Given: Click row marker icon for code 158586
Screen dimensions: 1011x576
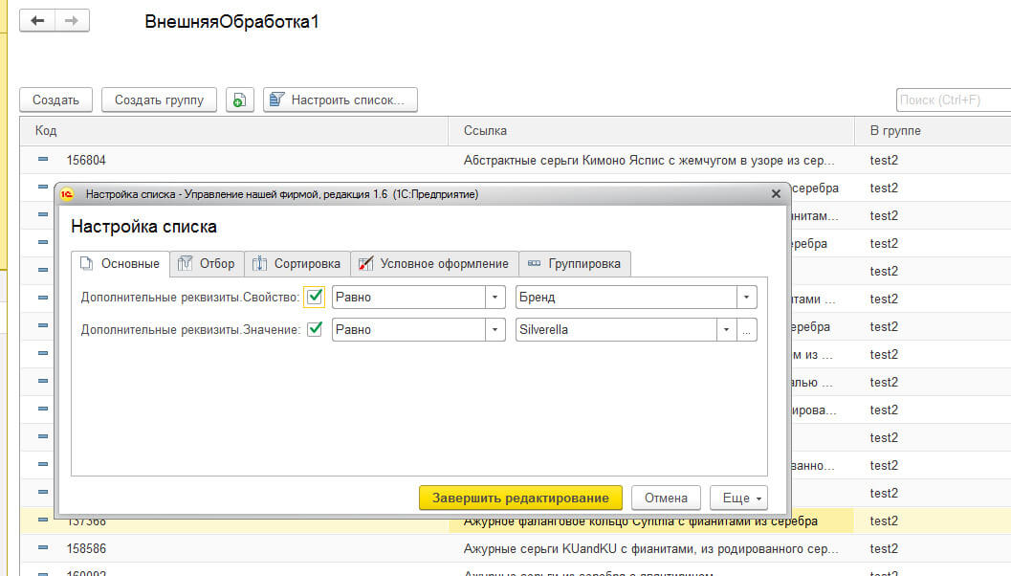Looking at the screenshot, I should coord(42,548).
